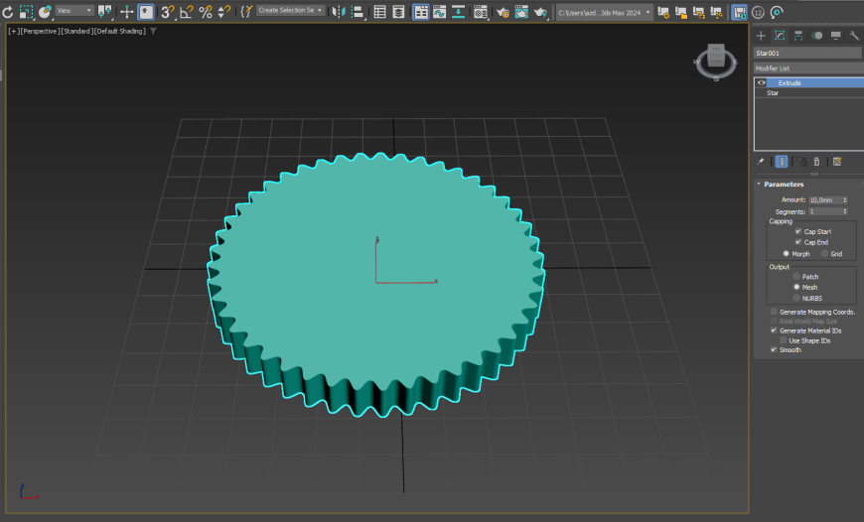Image resolution: width=864 pixels, height=522 pixels.
Task: Toggle Show End Result button
Action: (782, 162)
